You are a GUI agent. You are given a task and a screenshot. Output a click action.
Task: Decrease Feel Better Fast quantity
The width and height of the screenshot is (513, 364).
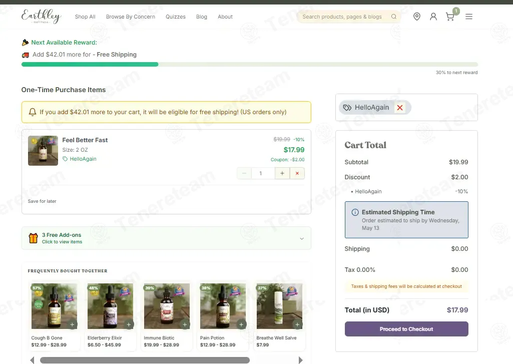(x=244, y=173)
